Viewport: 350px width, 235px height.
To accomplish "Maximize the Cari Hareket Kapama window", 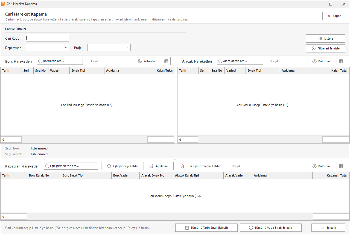I will tap(331, 4).
